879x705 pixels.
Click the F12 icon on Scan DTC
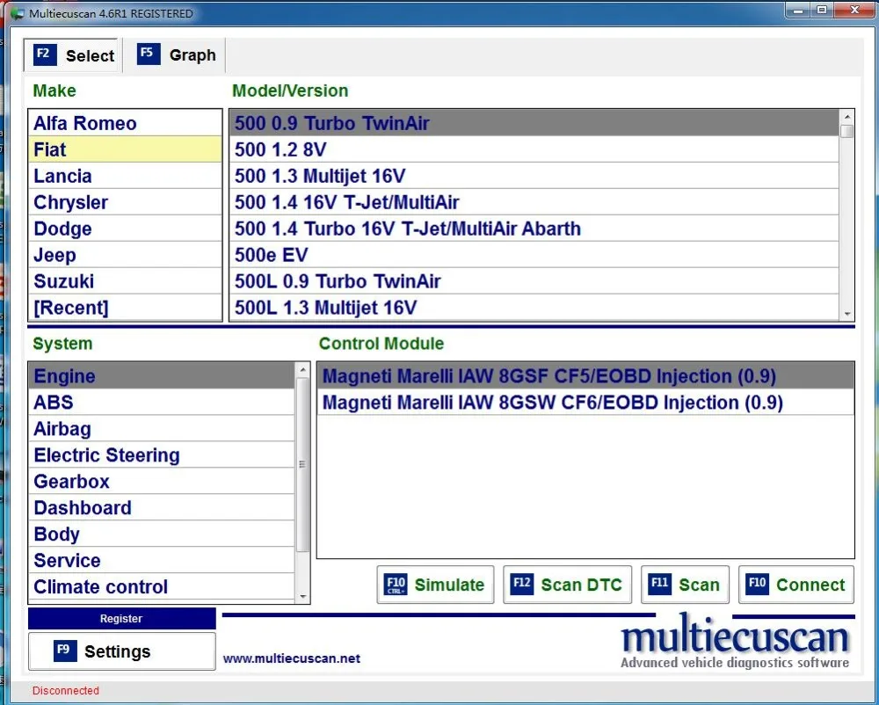coord(522,584)
